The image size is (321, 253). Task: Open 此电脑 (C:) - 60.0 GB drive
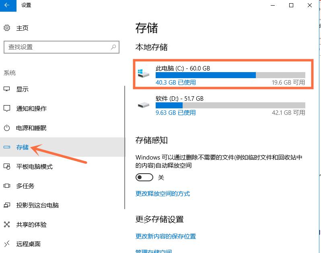click(223, 74)
